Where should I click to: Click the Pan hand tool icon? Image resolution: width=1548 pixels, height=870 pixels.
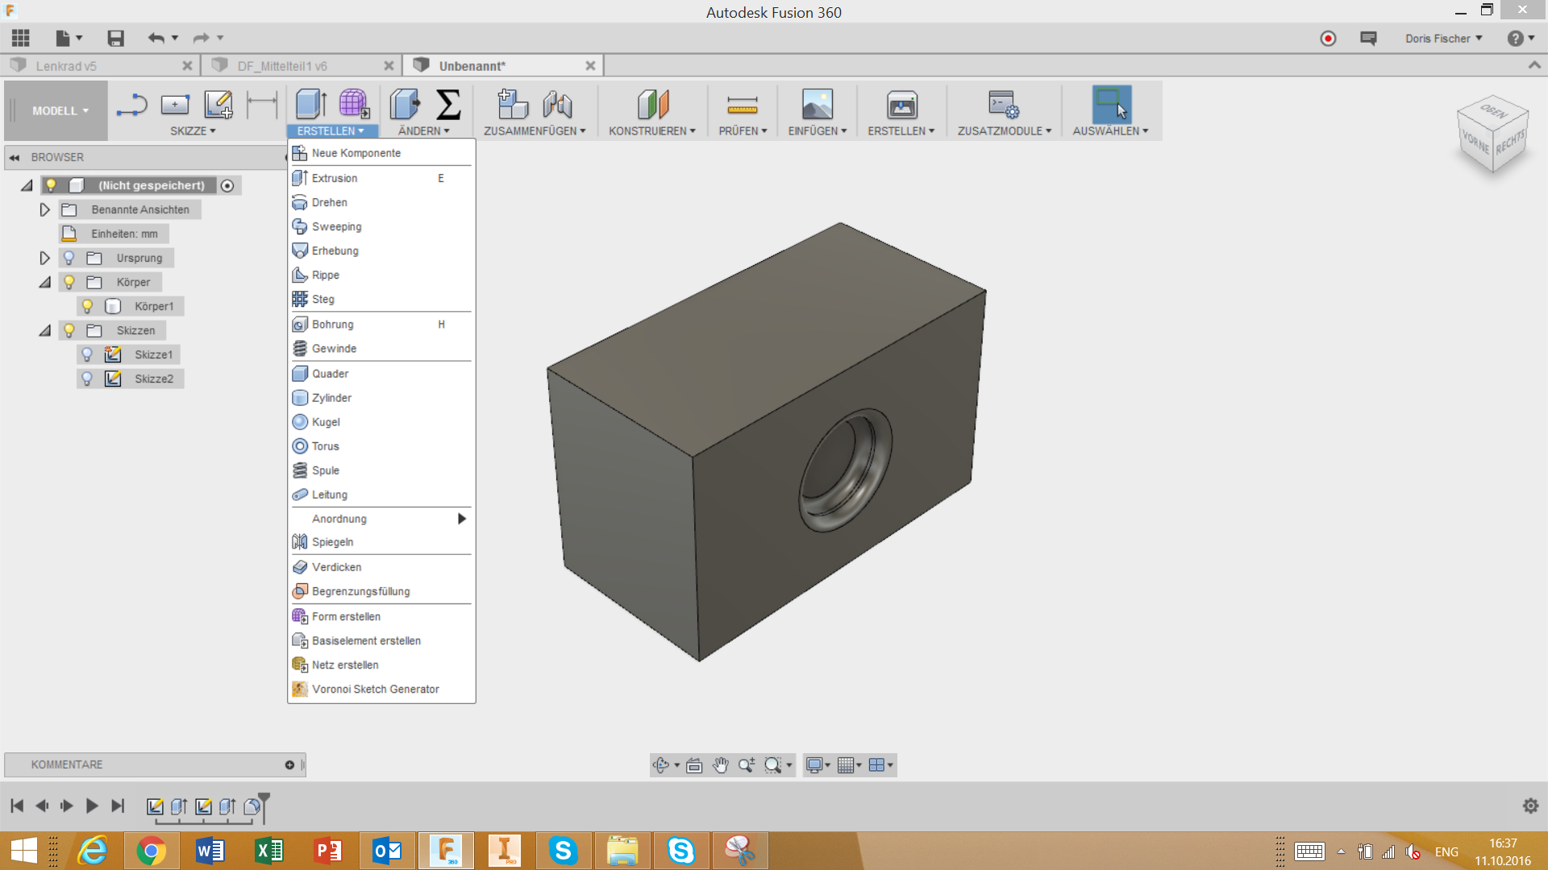click(720, 765)
